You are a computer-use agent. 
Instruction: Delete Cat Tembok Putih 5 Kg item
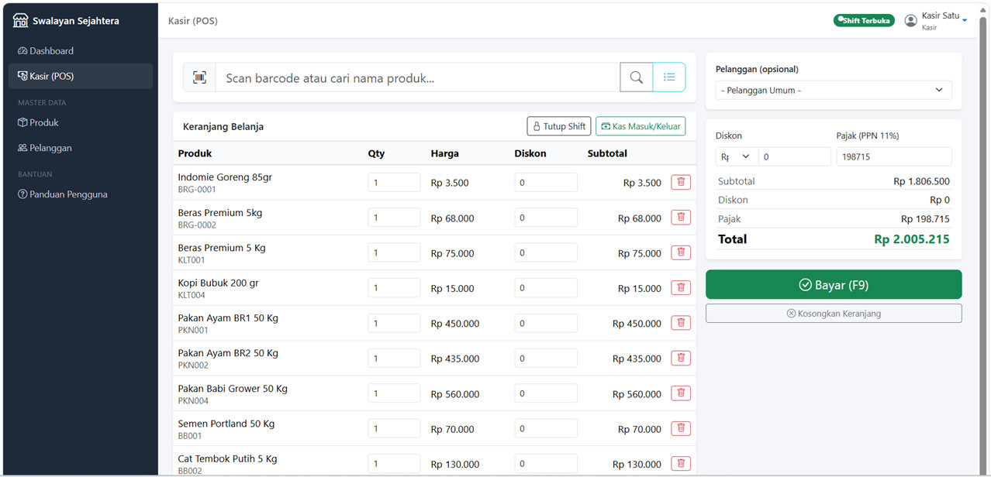[x=681, y=464]
